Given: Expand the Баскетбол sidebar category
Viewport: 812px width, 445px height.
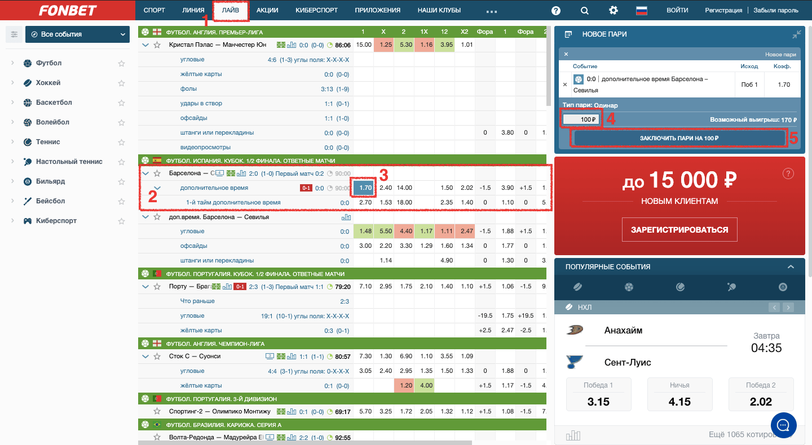Looking at the screenshot, I should (x=12, y=103).
